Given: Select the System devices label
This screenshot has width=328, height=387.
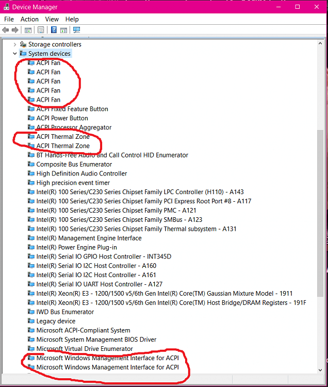Looking at the screenshot, I should (x=50, y=54).
